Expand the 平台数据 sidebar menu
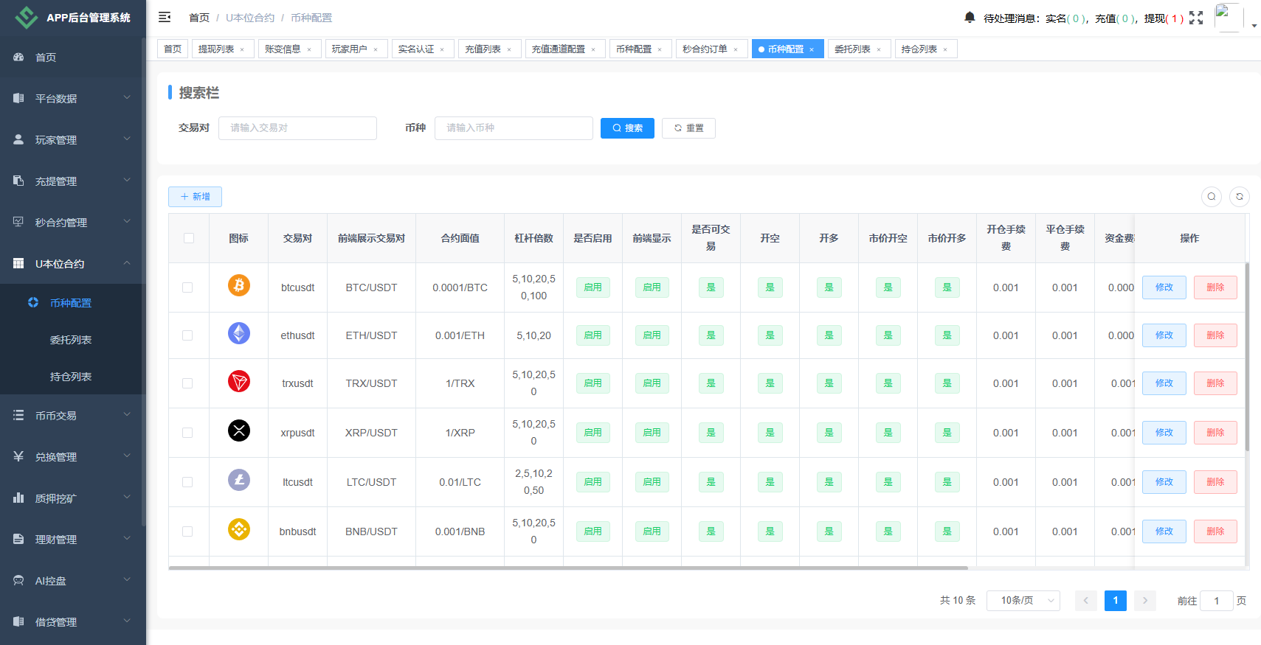 (x=72, y=98)
